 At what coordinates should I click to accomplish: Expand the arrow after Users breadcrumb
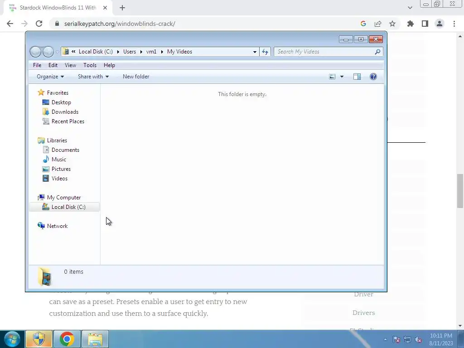141,52
